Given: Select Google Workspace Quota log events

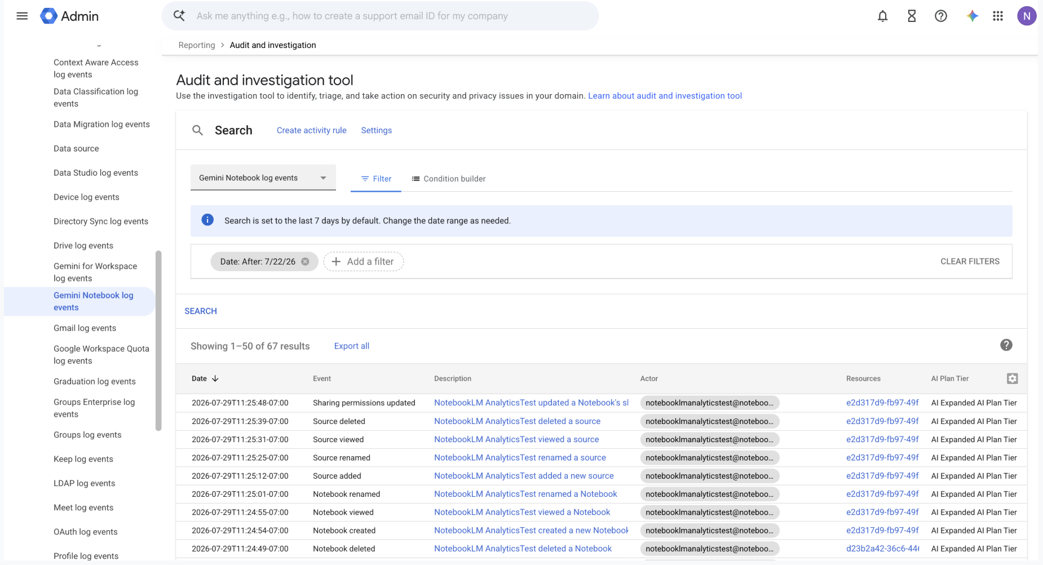Looking at the screenshot, I should 101,355.
